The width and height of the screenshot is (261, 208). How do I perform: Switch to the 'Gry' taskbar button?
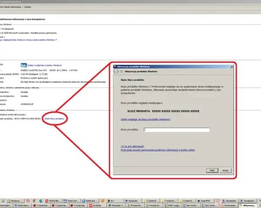pos(115,201)
